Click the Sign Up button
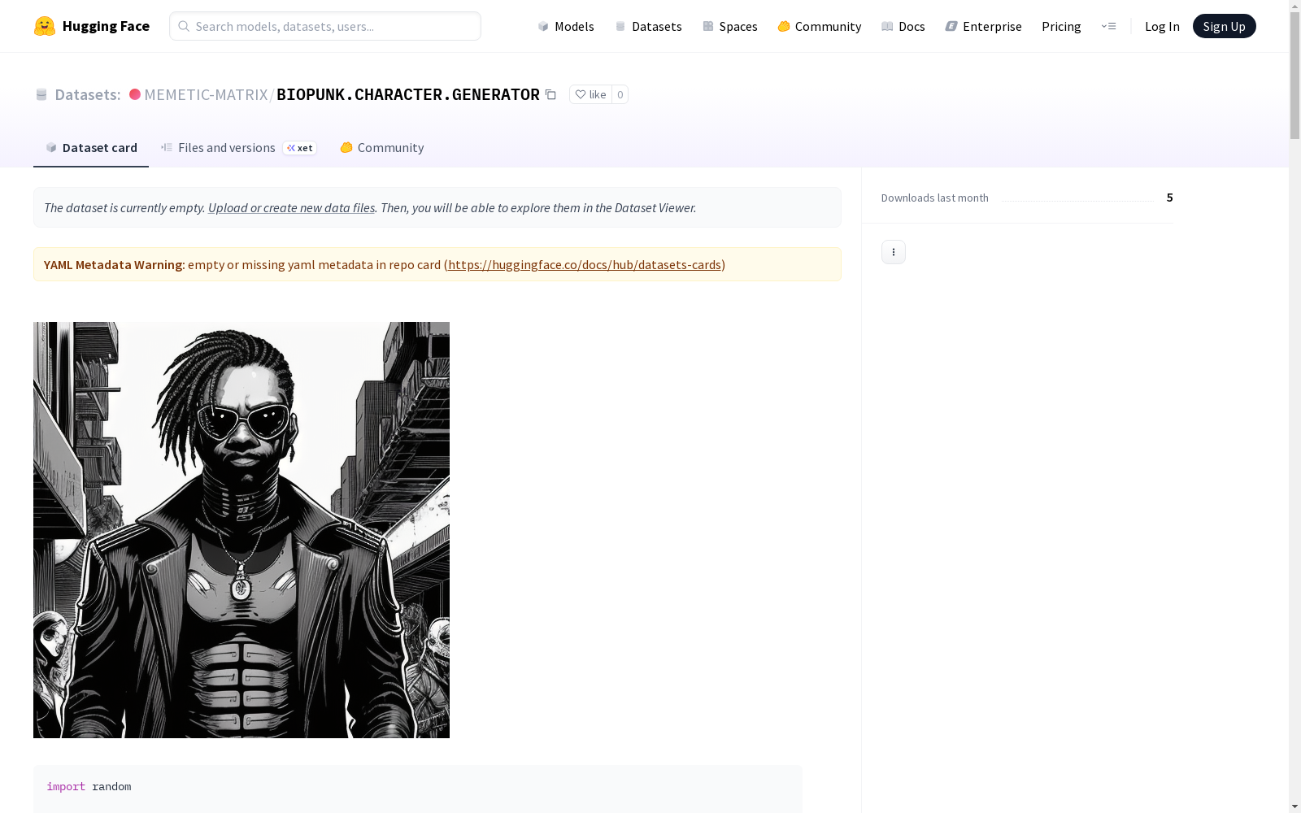Viewport: 1301px width, 813px height. pyautogui.click(x=1225, y=26)
